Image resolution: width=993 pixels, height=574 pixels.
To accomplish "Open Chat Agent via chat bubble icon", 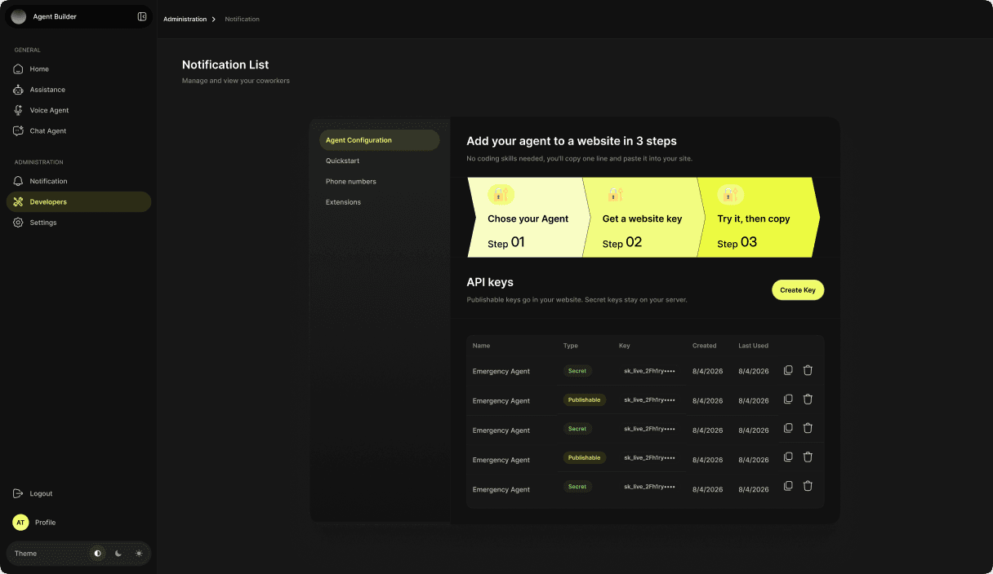I will click(19, 130).
